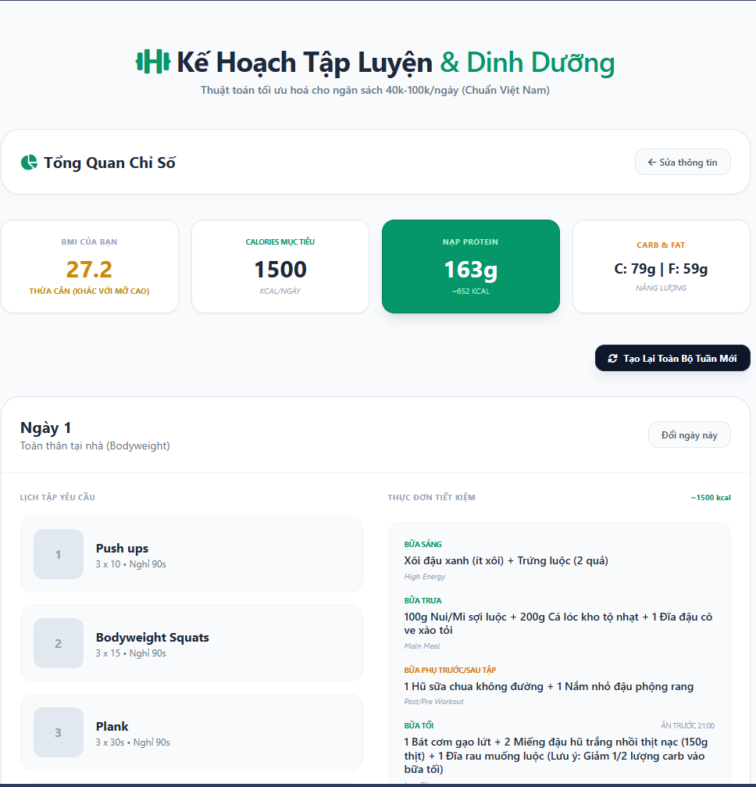Click the number 2 badge for Bodyweight Squats
756x787 pixels.
(x=59, y=643)
